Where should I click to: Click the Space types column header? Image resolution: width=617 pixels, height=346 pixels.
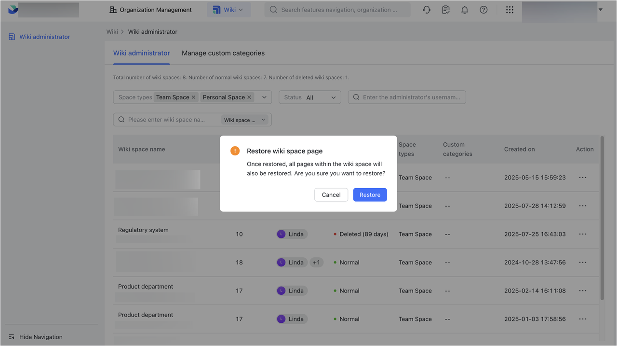coord(407,149)
